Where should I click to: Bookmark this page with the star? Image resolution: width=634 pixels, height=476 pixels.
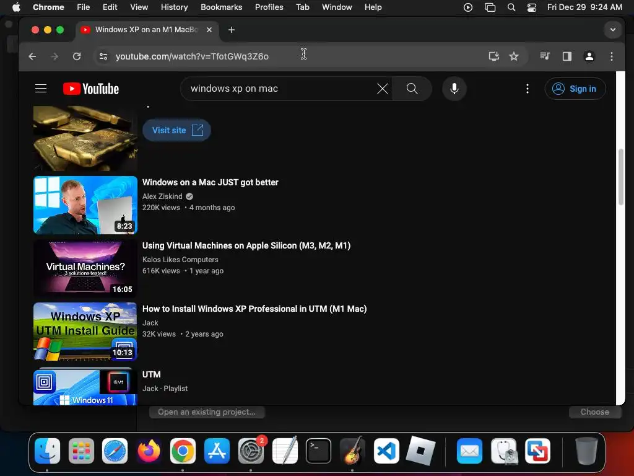[514, 56]
